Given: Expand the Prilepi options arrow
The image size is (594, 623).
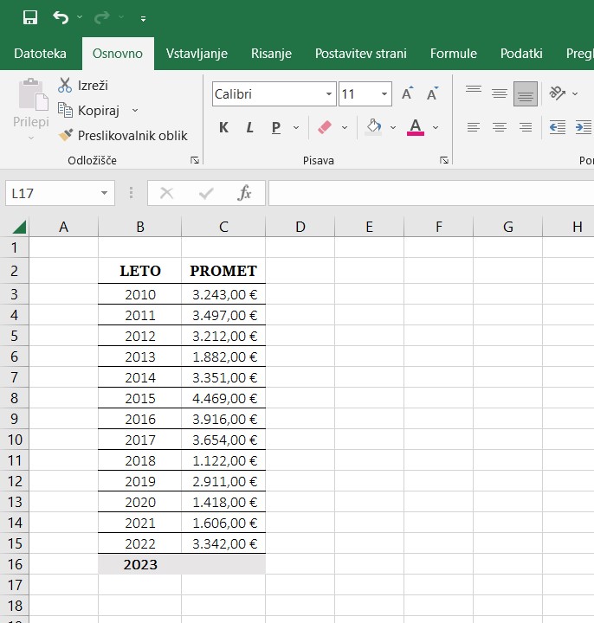Looking at the screenshot, I should click(31, 138).
